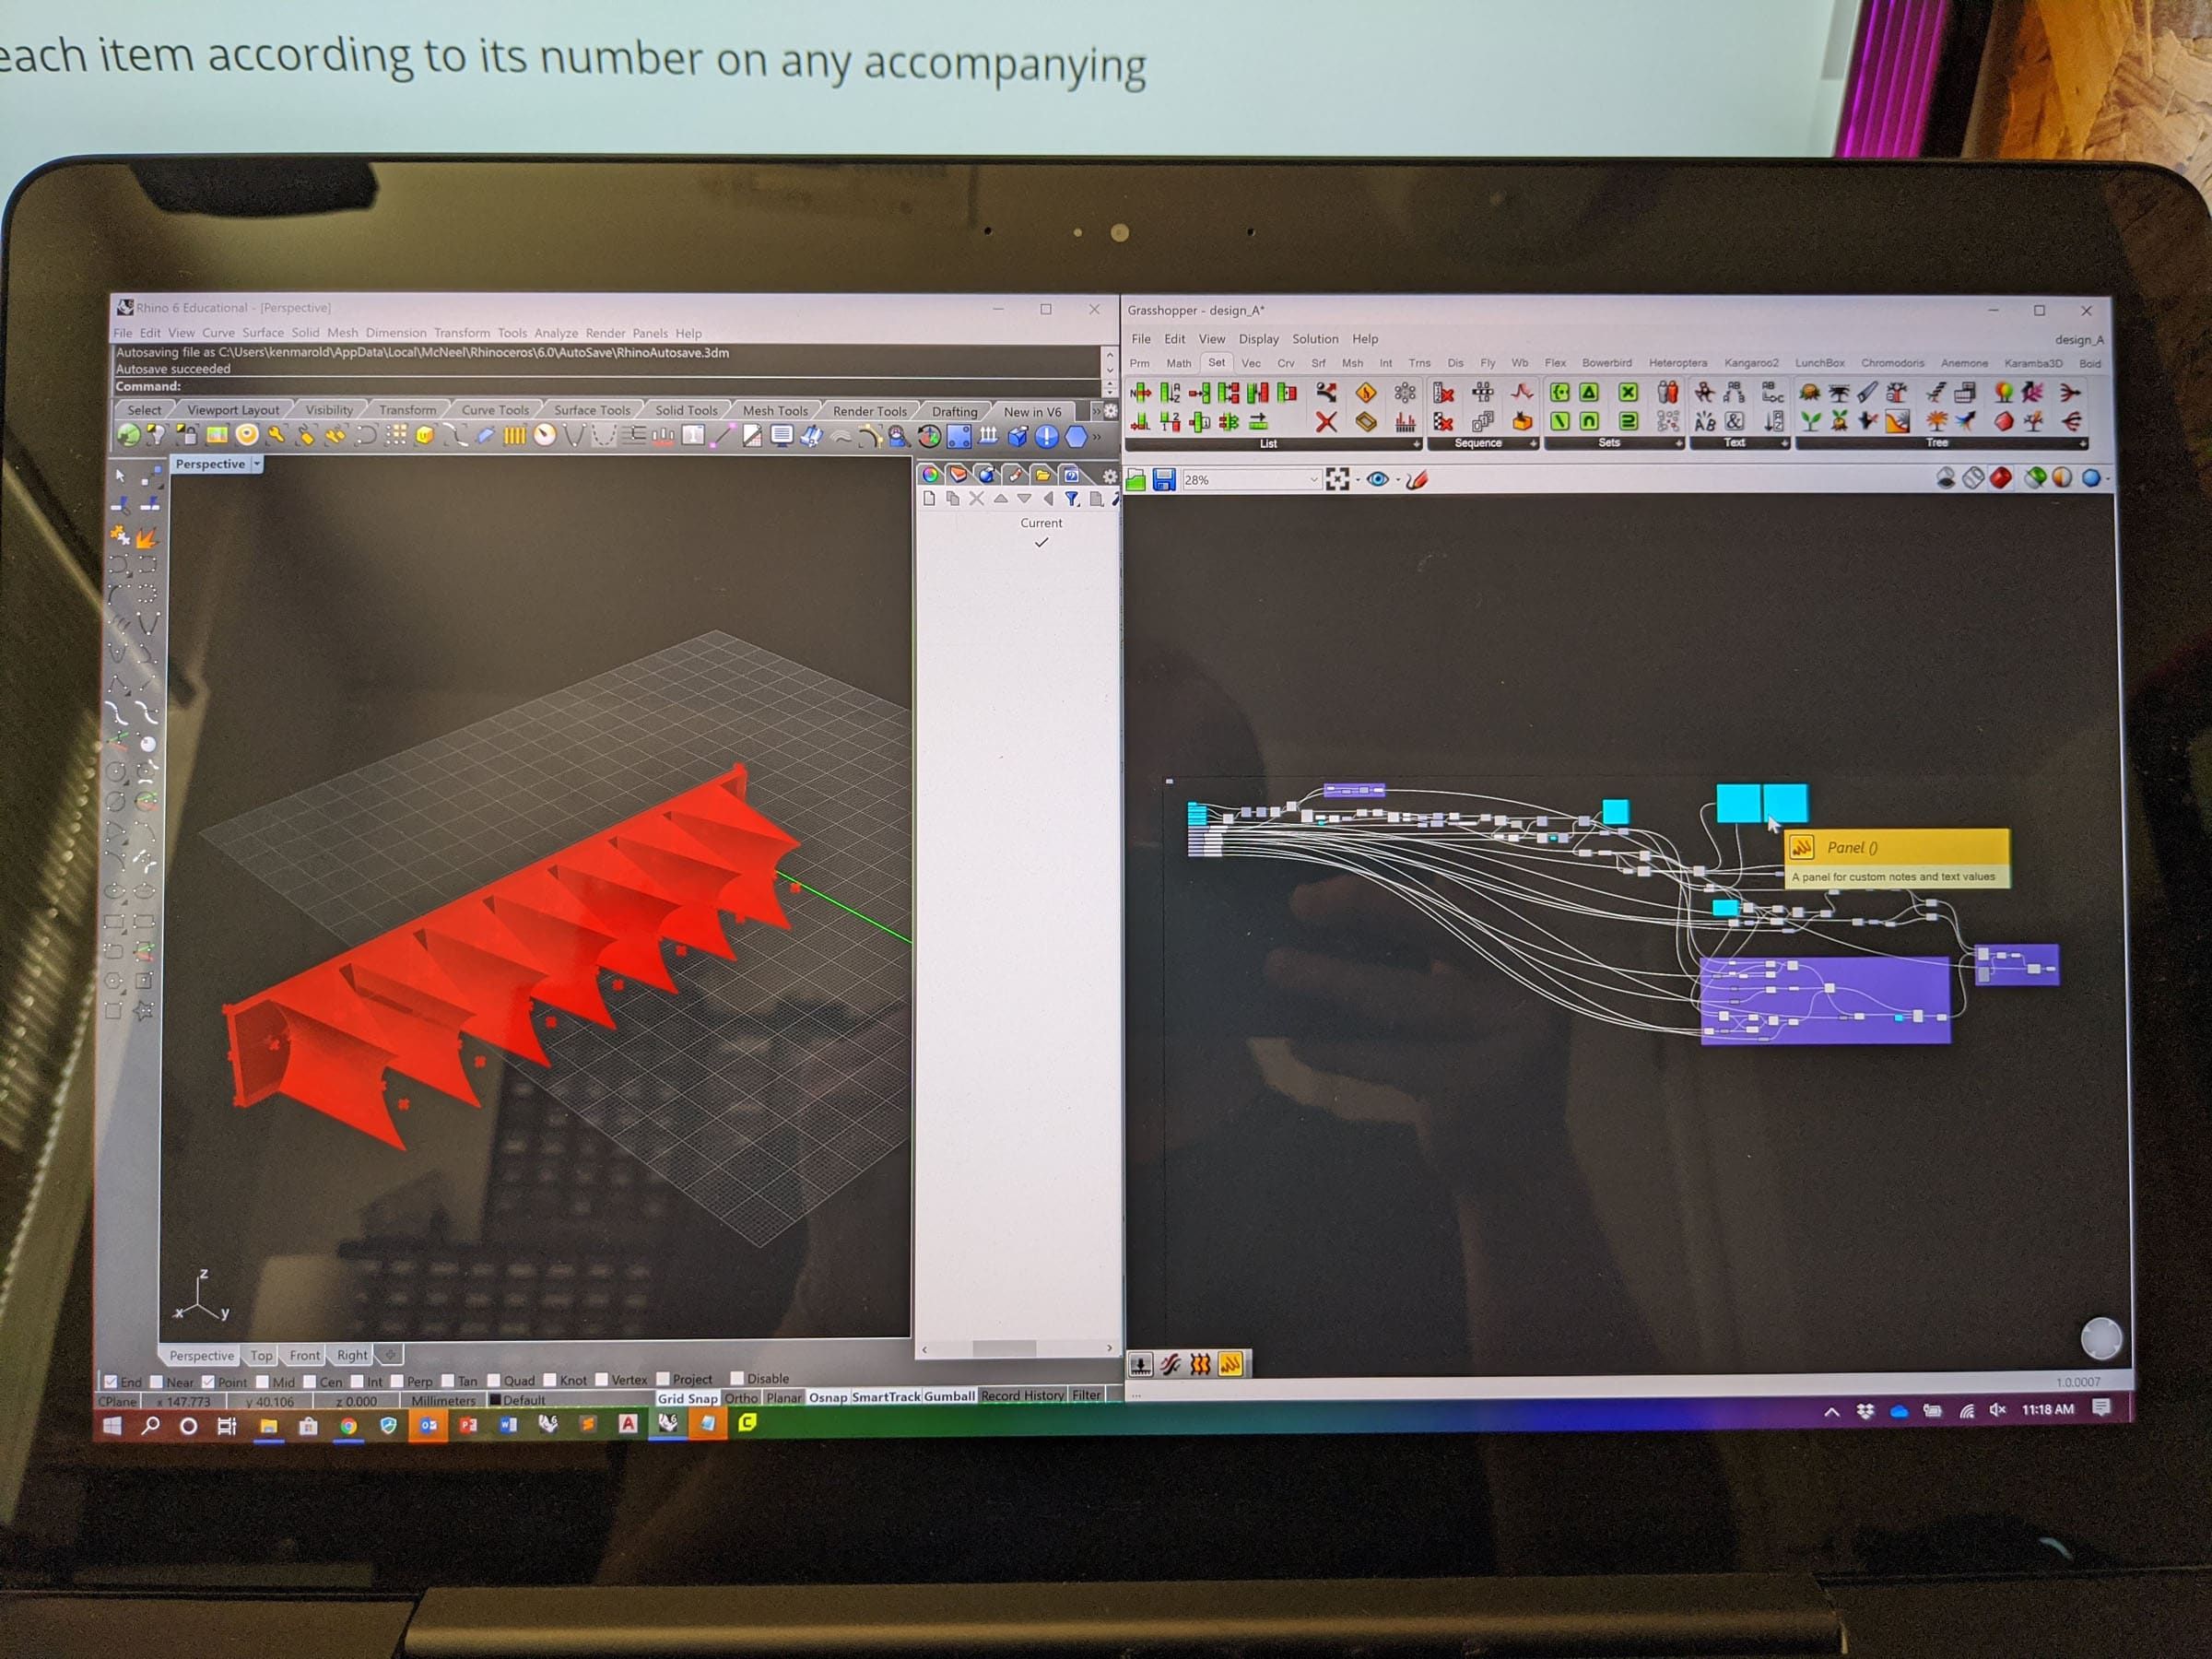Image resolution: width=2212 pixels, height=1659 pixels.
Task: Click the open file green folder icon
Action: pos(1136,481)
